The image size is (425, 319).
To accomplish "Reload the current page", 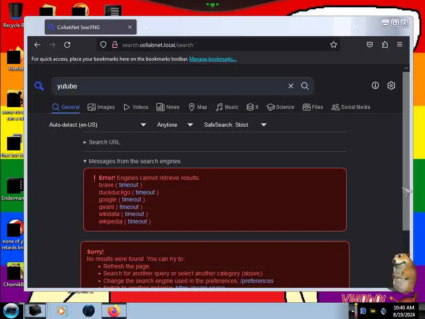I will click(x=67, y=45).
